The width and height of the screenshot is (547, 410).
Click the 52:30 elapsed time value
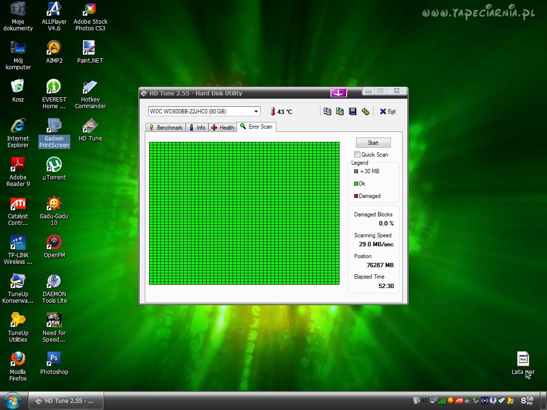point(386,286)
